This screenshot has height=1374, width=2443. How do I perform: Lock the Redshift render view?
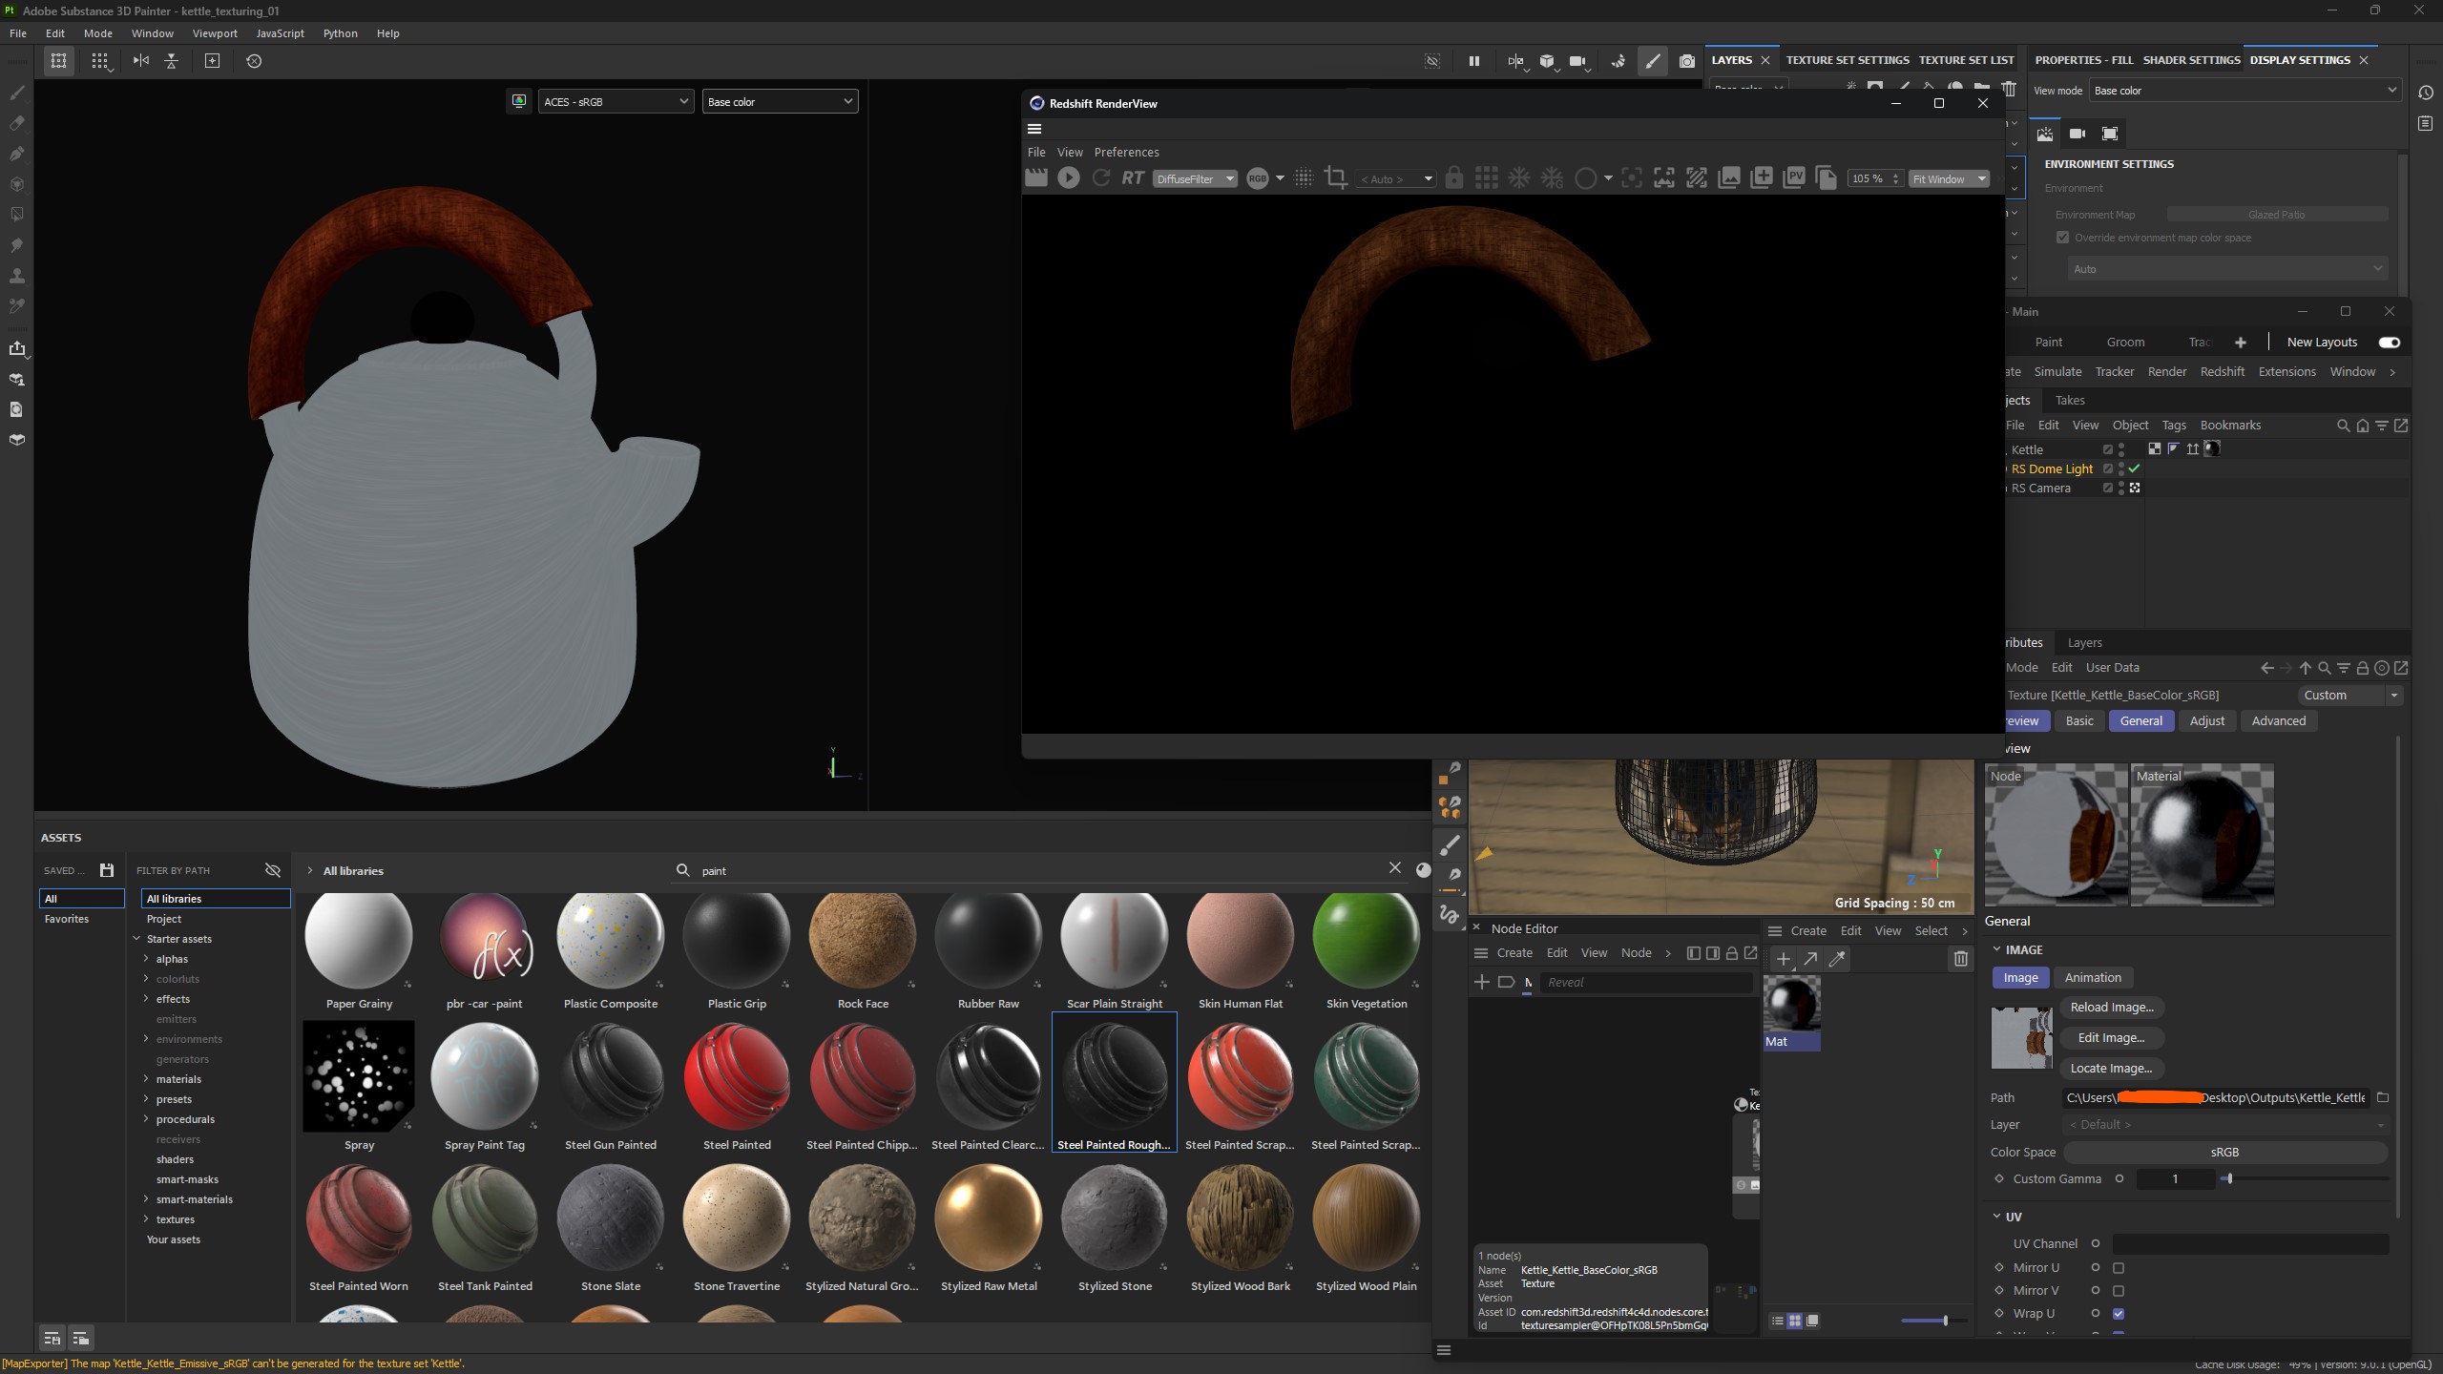coord(1454,177)
